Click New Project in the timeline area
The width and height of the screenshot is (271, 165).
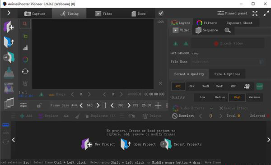[98, 144]
